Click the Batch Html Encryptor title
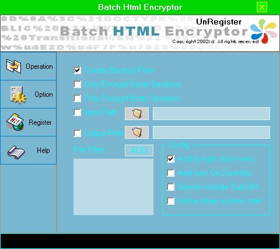This screenshot has height=249, width=280. pyautogui.click(x=140, y=8)
